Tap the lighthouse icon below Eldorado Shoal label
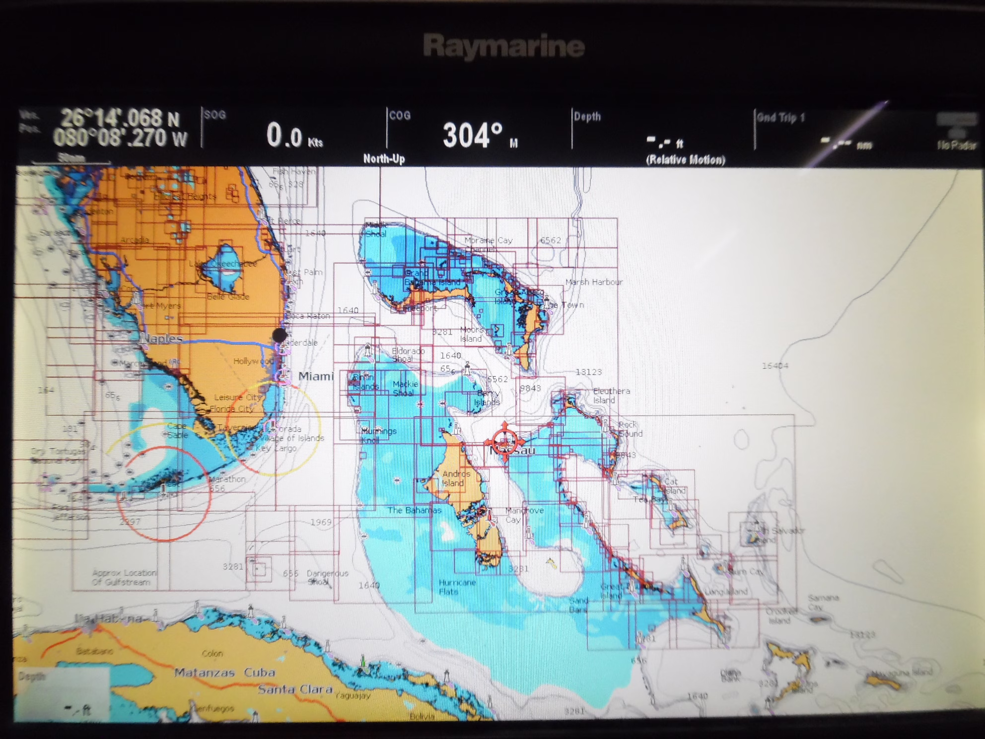Viewport: 985px width, 739px height. (x=368, y=351)
